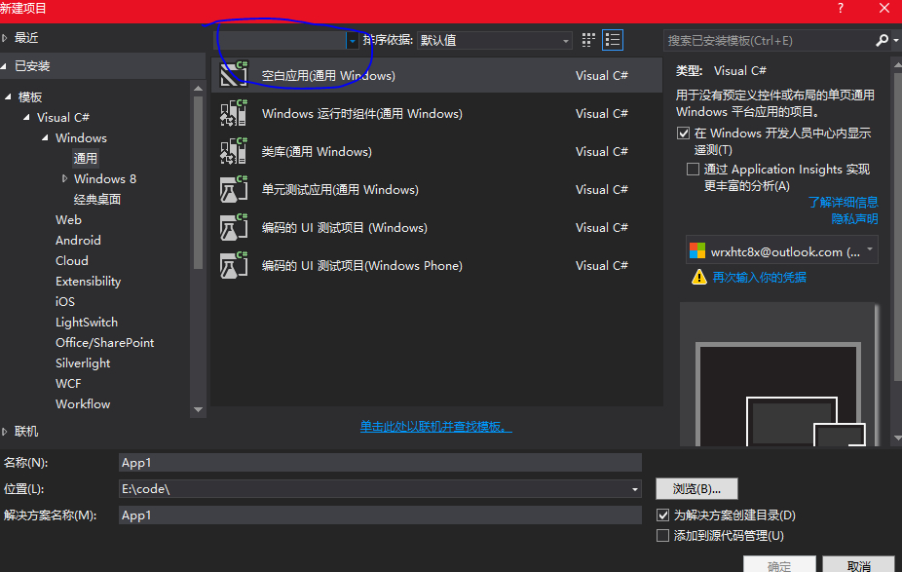
Task: Expand the 联机 section
Action: (5, 431)
